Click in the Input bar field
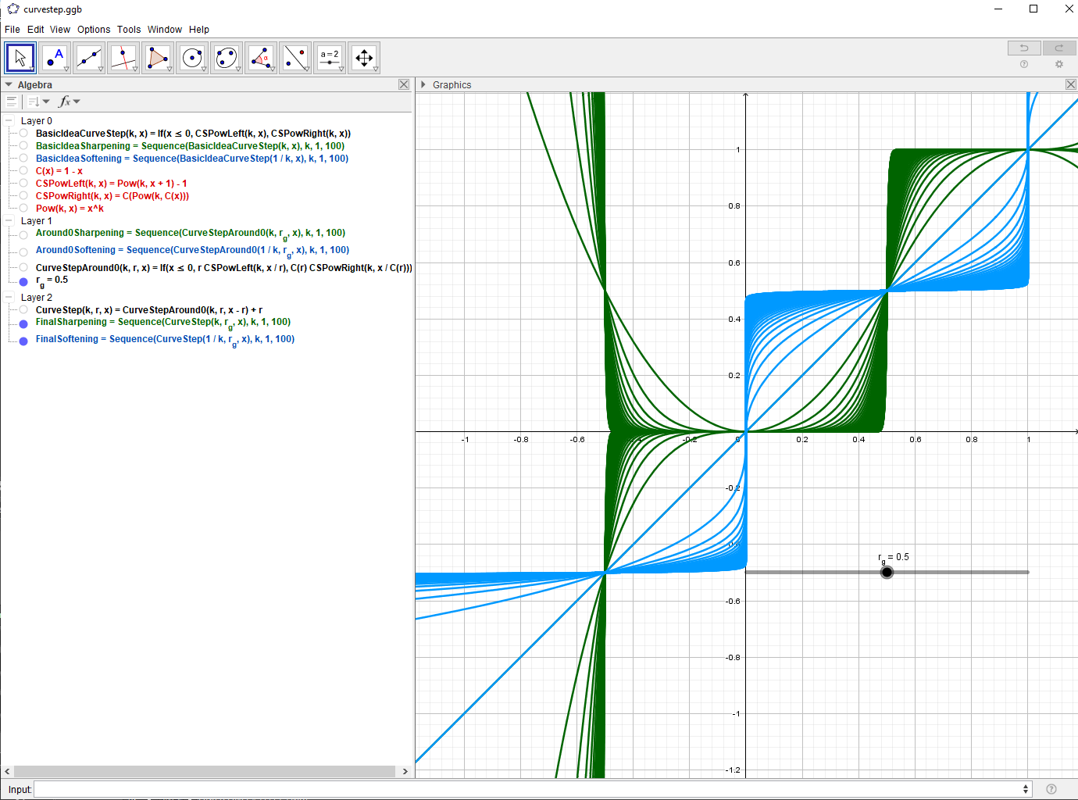The image size is (1078, 800). click(532, 789)
